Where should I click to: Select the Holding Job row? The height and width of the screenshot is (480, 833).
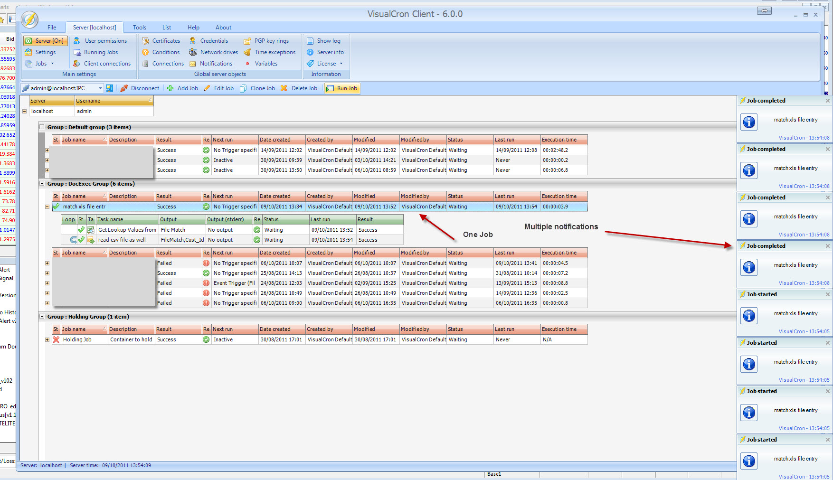[77, 339]
